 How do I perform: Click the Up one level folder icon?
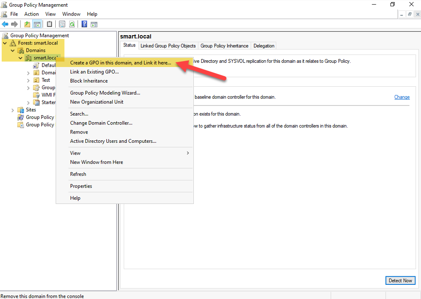(x=27, y=24)
